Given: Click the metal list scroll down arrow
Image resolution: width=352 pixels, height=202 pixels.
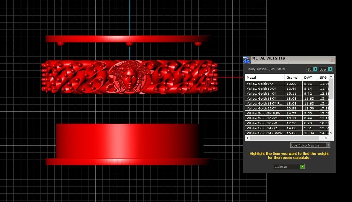Looking at the screenshot, I should (331, 133).
